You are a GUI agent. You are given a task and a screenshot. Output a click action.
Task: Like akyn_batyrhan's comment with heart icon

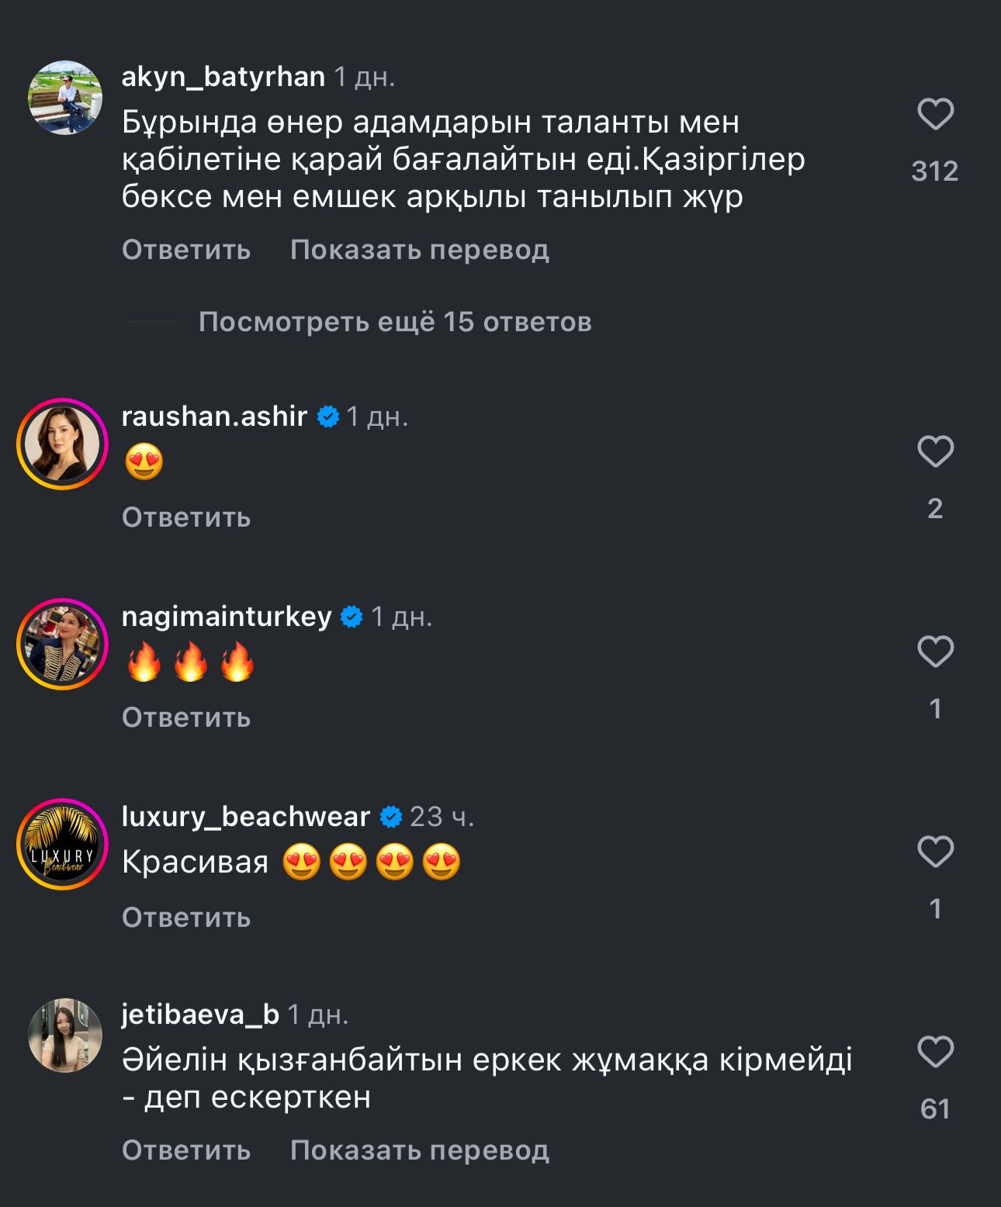tap(935, 115)
